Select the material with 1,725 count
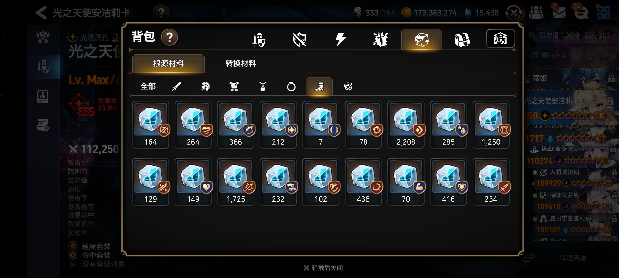 click(x=235, y=182)
